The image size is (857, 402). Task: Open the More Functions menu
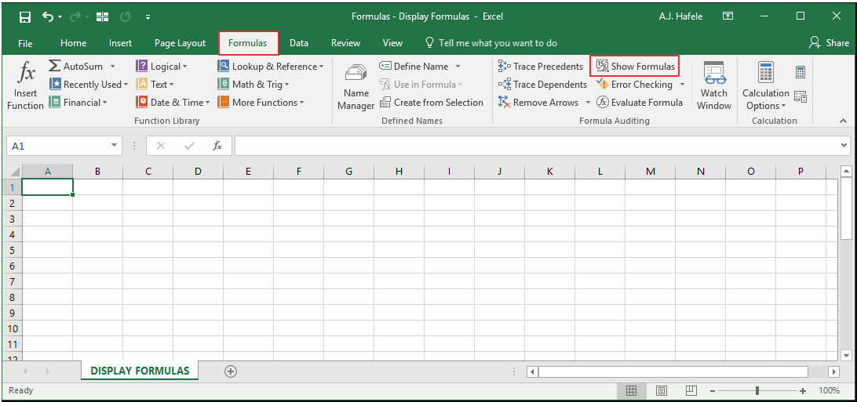click(x=261, y=103)
